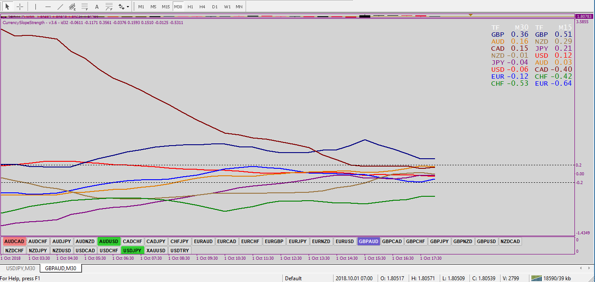Viewport: 595px width, 282px height.
Task: Switch chart to M15 timeframe
Action: 166,7
